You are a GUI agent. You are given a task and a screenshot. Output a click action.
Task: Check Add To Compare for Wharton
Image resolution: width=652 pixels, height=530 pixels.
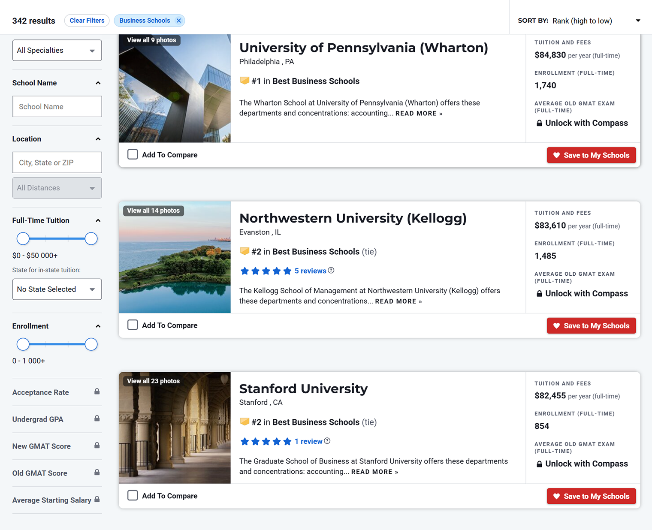pyautogui.click(x=133, y=154)
